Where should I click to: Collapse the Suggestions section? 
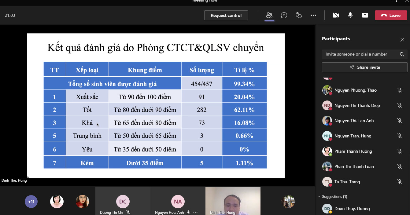(x=320, y=197)
